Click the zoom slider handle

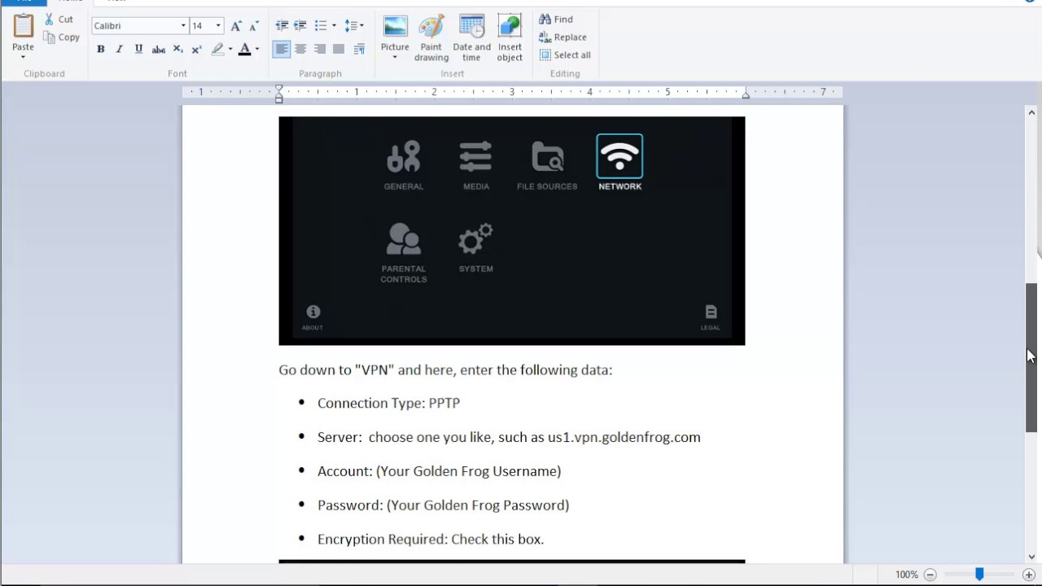pyautogui.click(x=979, y=575)
